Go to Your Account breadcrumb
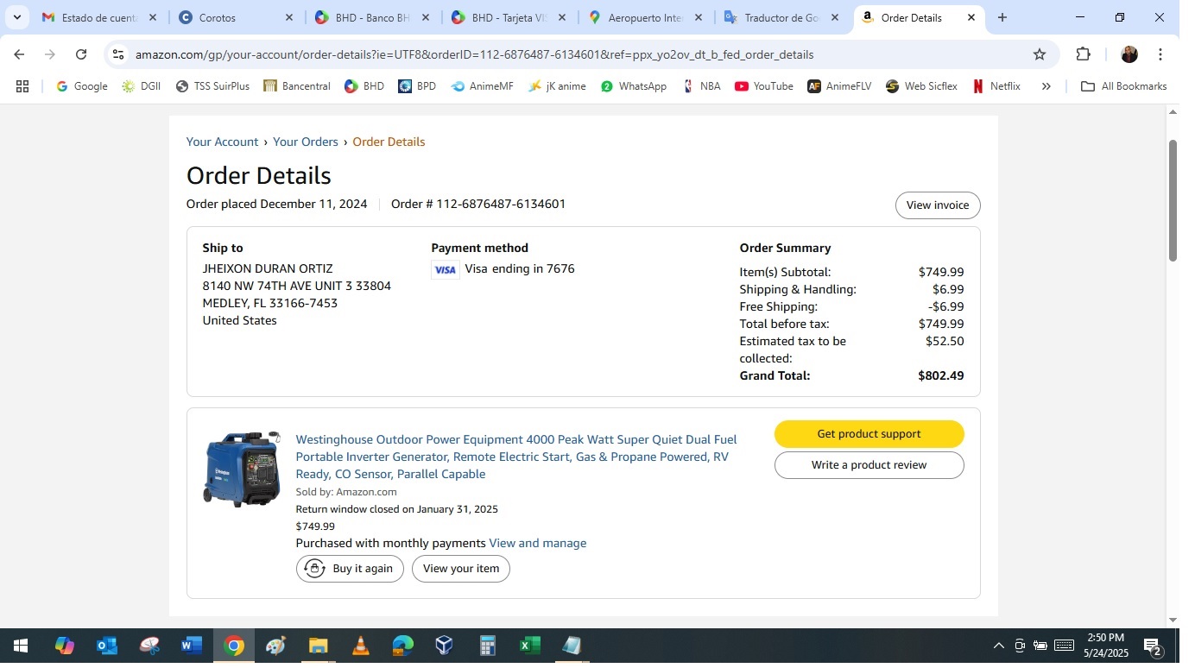The image size is (1195, 668). 222,142
